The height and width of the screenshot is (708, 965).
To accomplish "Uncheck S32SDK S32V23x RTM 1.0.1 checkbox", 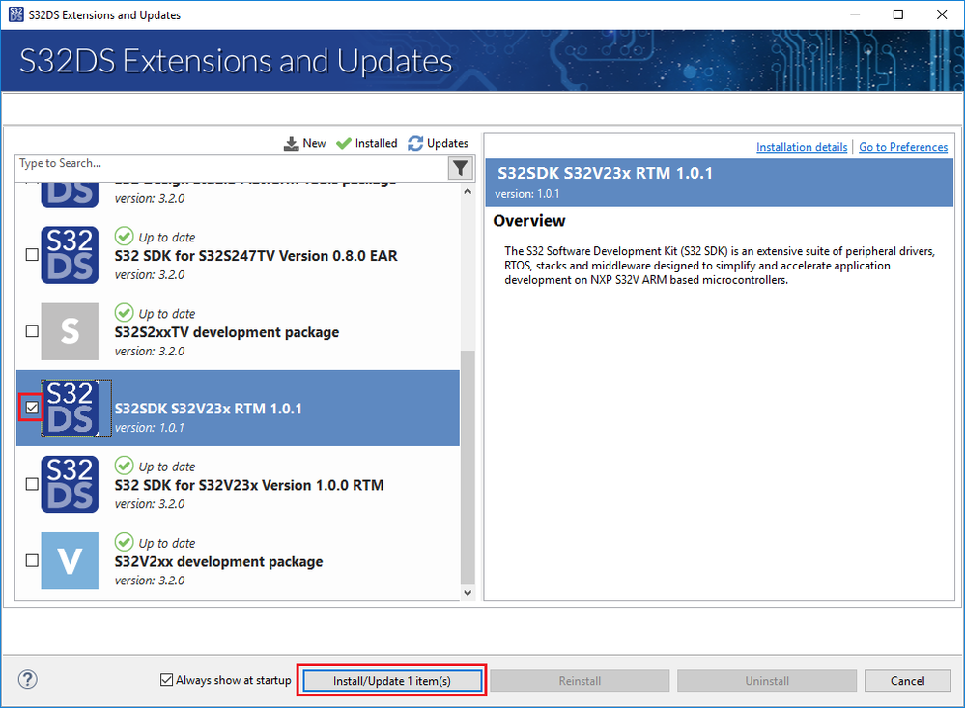I will 32,408.
